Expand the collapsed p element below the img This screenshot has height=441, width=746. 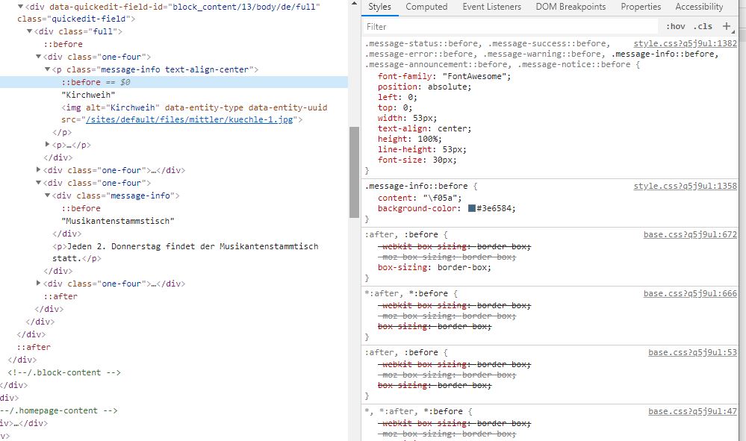48,146
